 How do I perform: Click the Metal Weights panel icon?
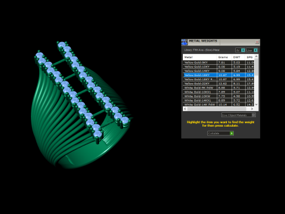(184, 42)
